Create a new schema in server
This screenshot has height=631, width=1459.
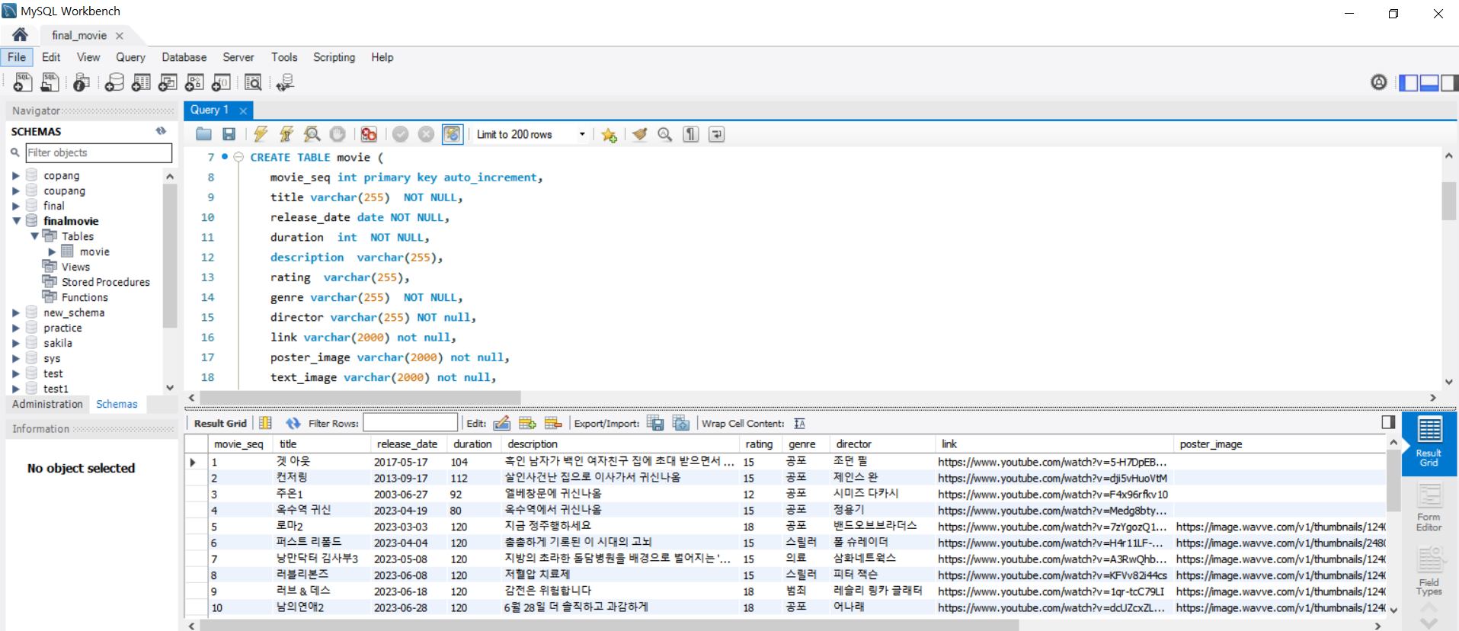(x=114, y=82)
